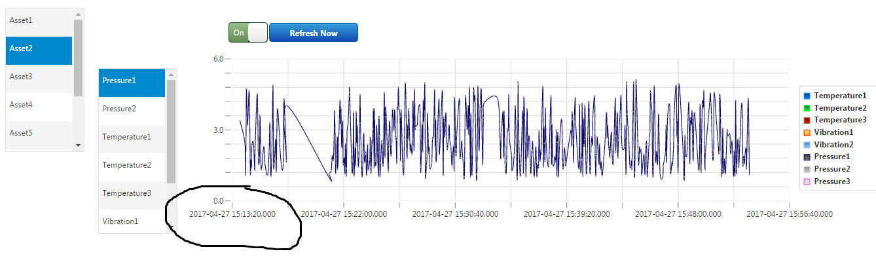Click the Vibration1 orange legend swatch
The width and height of the screenshot is (876, 279).
pos(807,133)
